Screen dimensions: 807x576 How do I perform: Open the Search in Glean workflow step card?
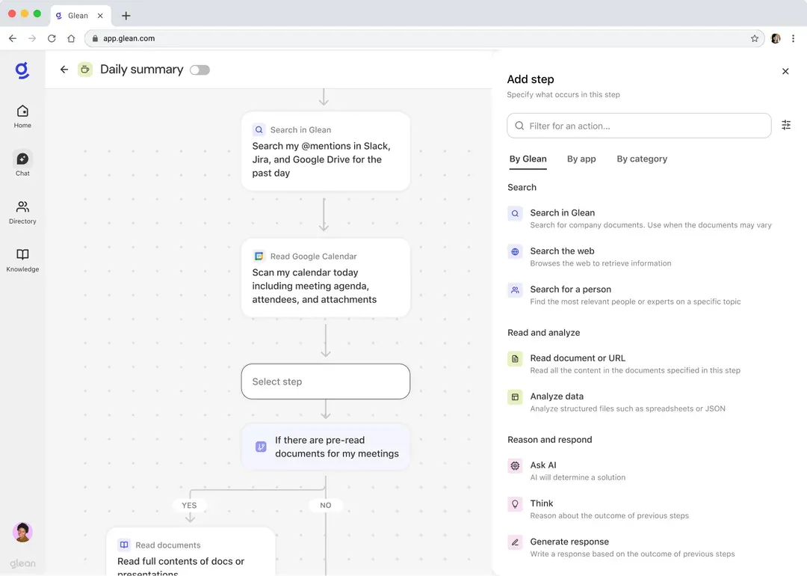326,151
